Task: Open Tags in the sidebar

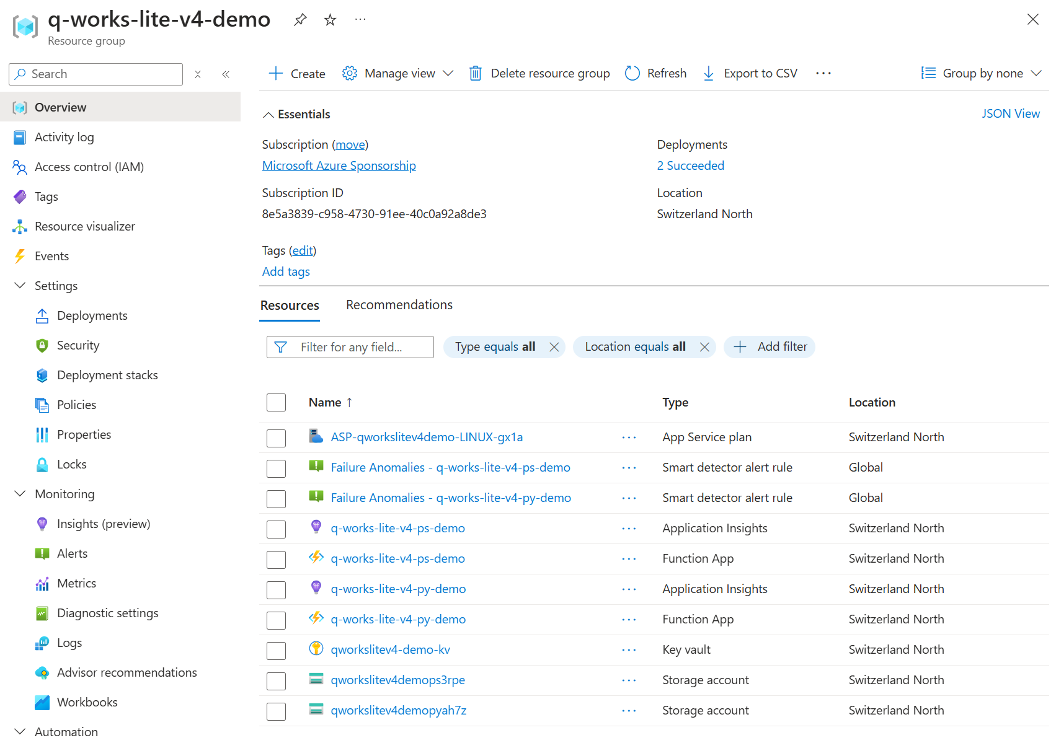Action: 47,196
